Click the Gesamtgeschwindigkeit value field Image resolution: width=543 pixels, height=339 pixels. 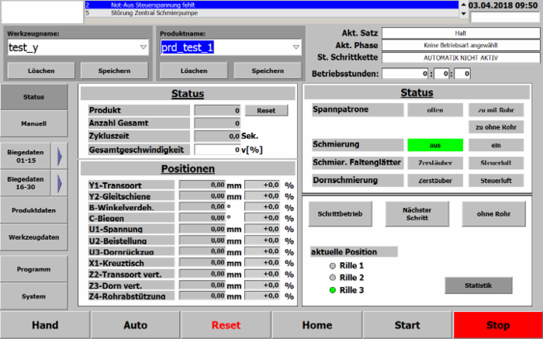(x=216, y=149)
